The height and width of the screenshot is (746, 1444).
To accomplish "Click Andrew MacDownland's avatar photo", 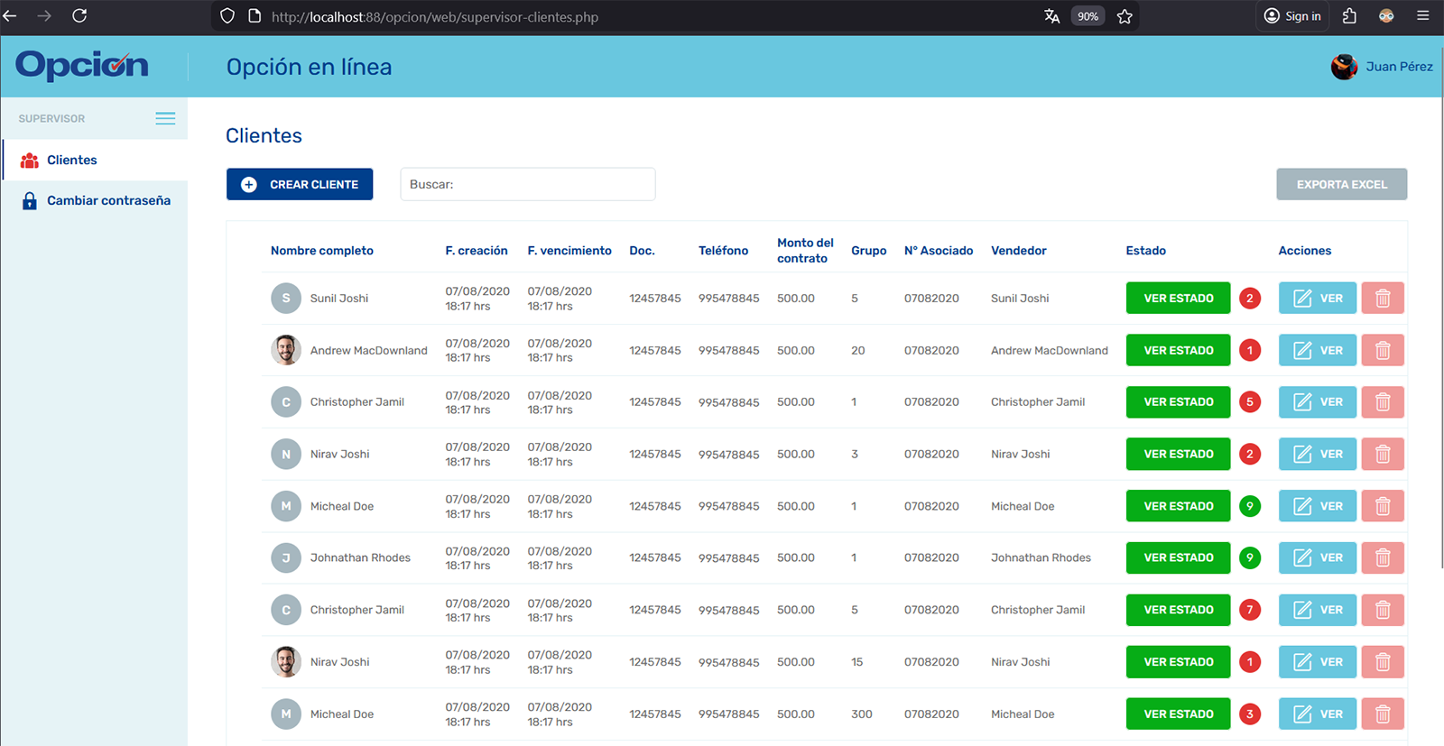I will click(x=286, y=350).
